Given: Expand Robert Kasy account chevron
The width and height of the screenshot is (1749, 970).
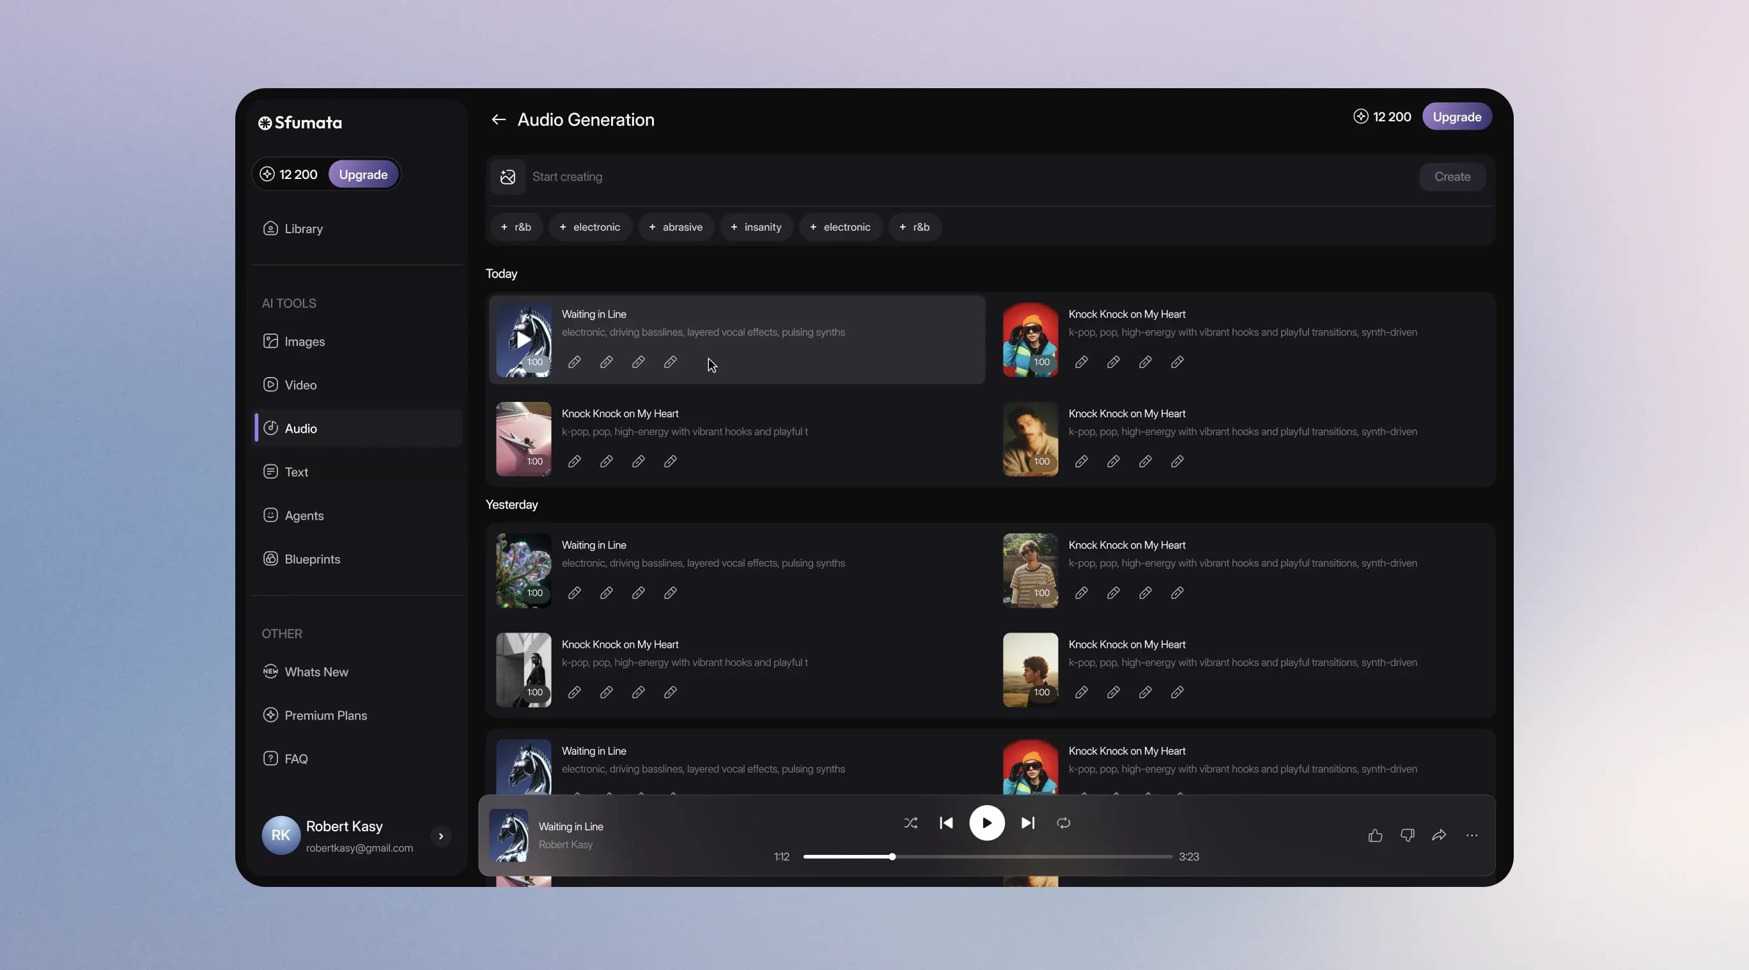Looking at the screenshot, I should (x=440, y=836).
